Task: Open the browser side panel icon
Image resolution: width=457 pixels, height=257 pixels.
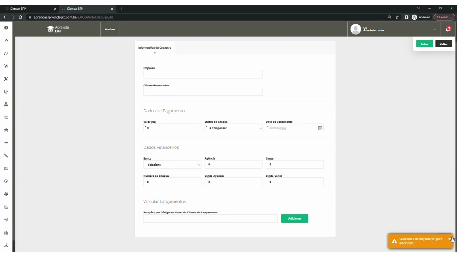Action: pyautogui.click(x=406, y=17)
